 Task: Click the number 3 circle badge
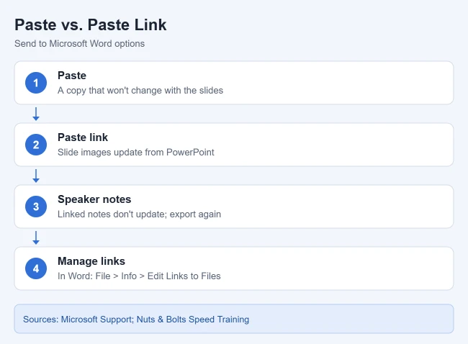pos(36,207)
